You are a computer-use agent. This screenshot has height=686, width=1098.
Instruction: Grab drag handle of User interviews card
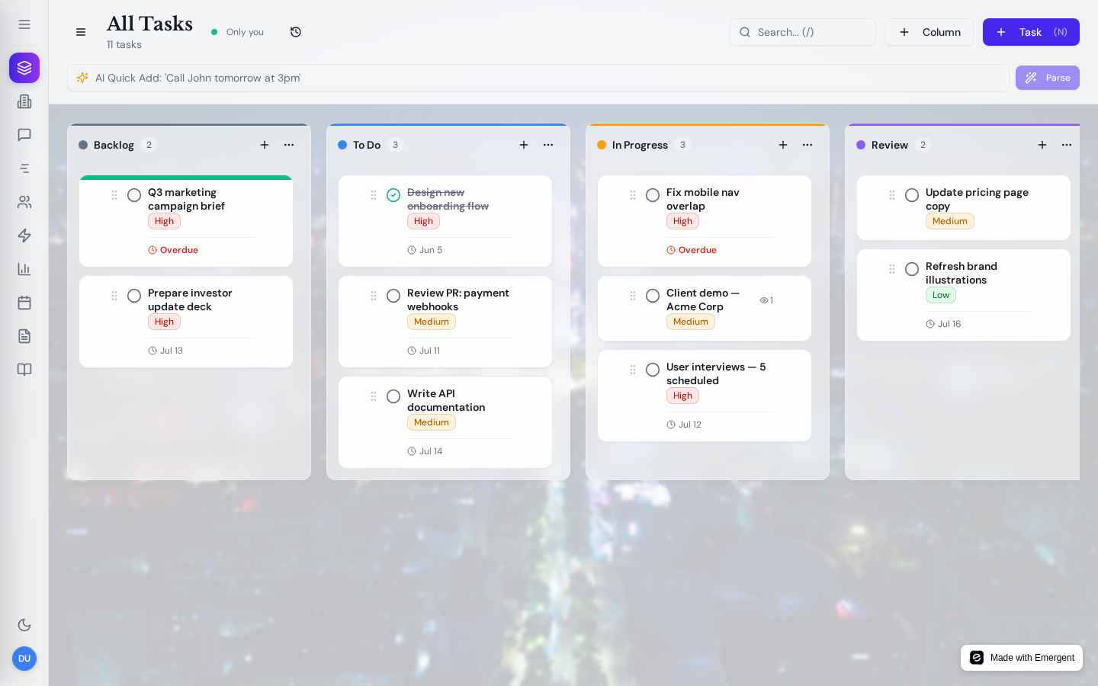(x=633, y=370)
